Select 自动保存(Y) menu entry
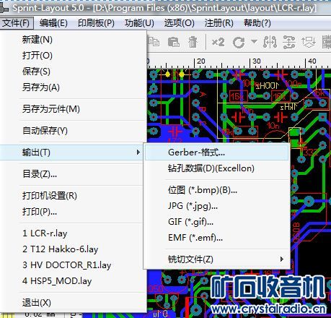The height and width of the screenshot is (318, 331). [73, 131]
